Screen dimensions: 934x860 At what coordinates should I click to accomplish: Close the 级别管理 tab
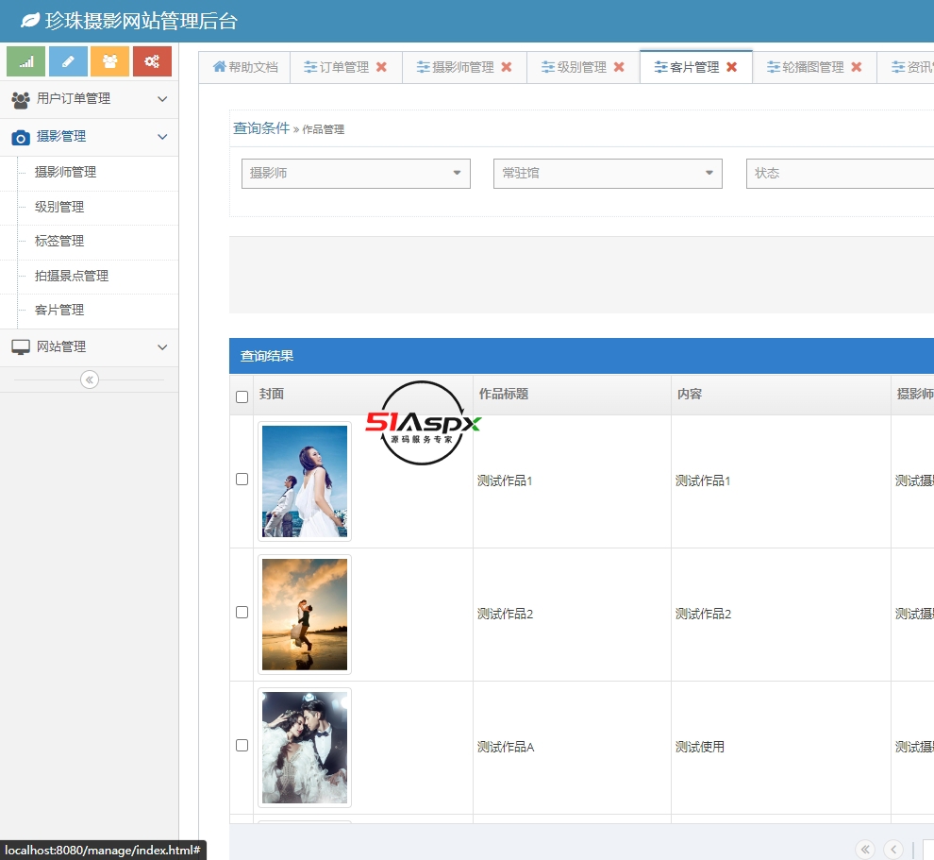(x=619, y=67)
